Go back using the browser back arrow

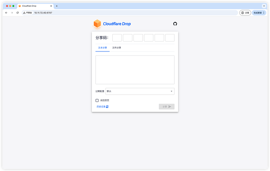6,13
